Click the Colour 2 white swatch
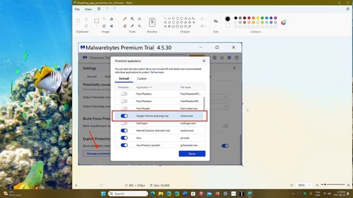The height and width of the screenshot is (198, 353). point(228,25)
